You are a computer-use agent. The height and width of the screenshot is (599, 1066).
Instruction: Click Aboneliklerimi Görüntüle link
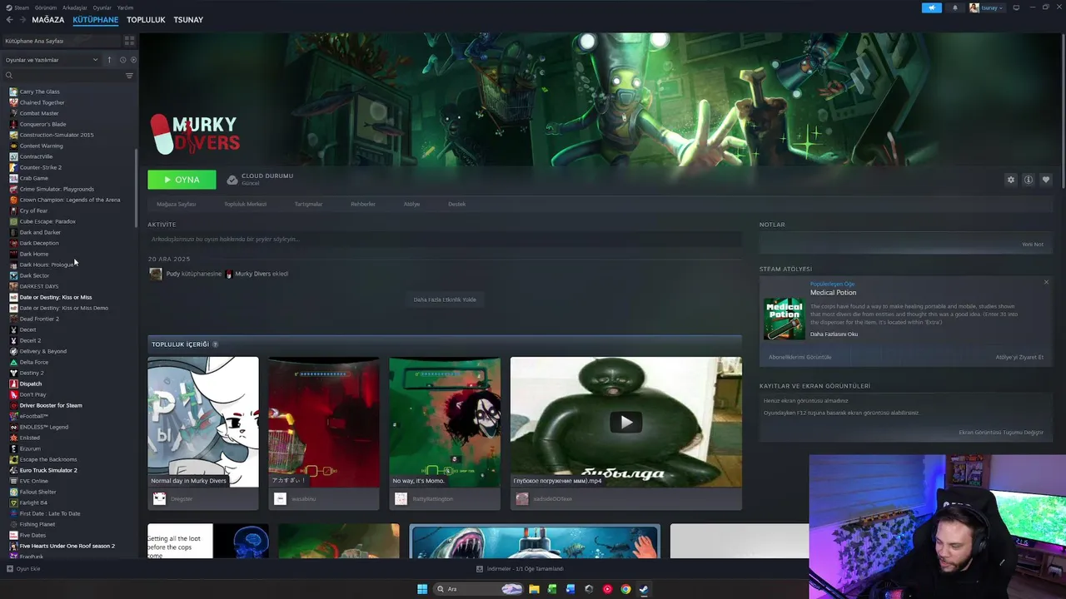pyautogui.click(x=799, y=357)
